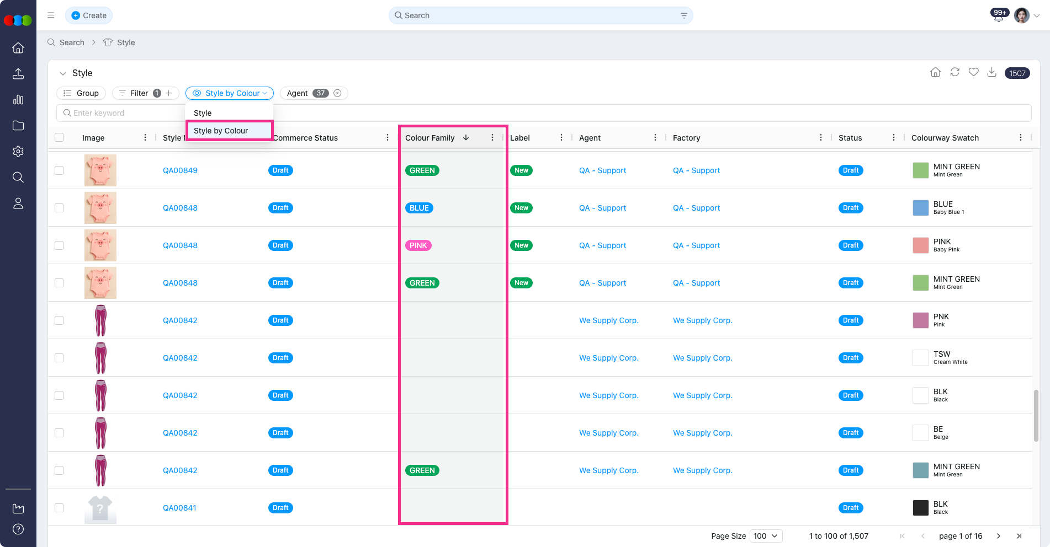This screenshot has height=547, width=1050.
Task: Open the help question mark icon
Action: (x=18, y=529)
